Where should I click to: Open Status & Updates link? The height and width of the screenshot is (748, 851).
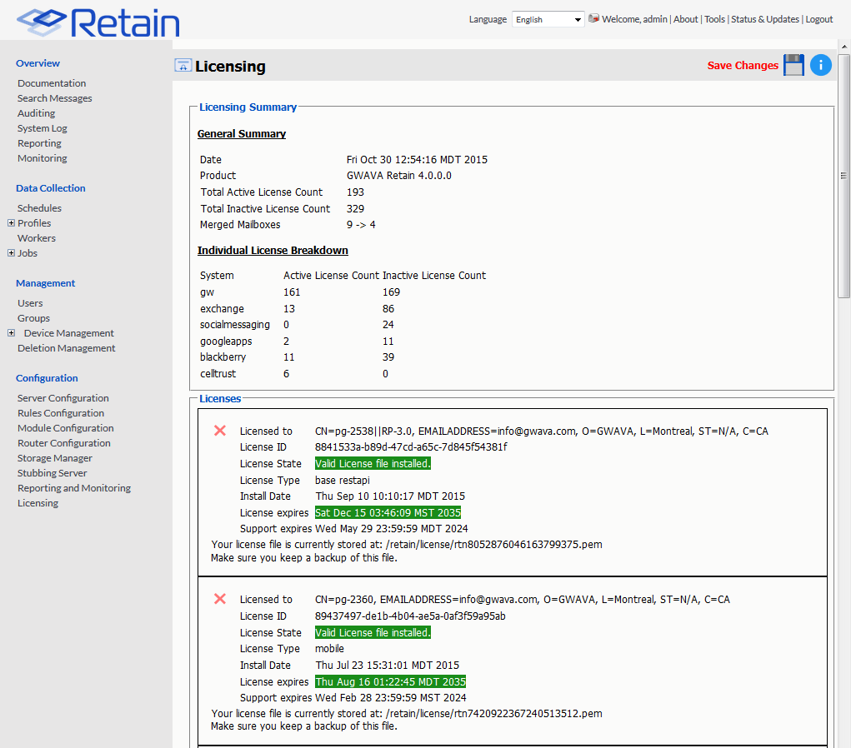click(x=764, y=19)
